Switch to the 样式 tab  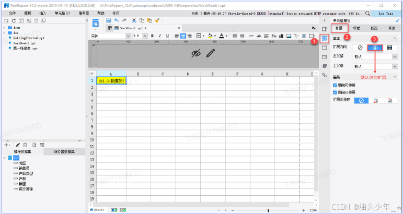(356, 28)
